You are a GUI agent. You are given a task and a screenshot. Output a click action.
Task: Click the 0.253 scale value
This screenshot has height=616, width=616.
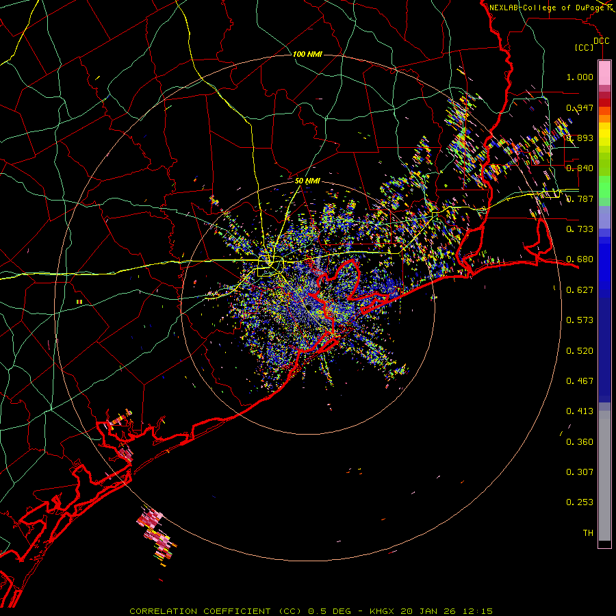580,502
